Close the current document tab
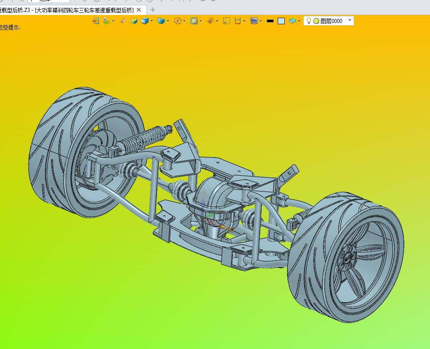430x349 pixels. coord(139,10)
